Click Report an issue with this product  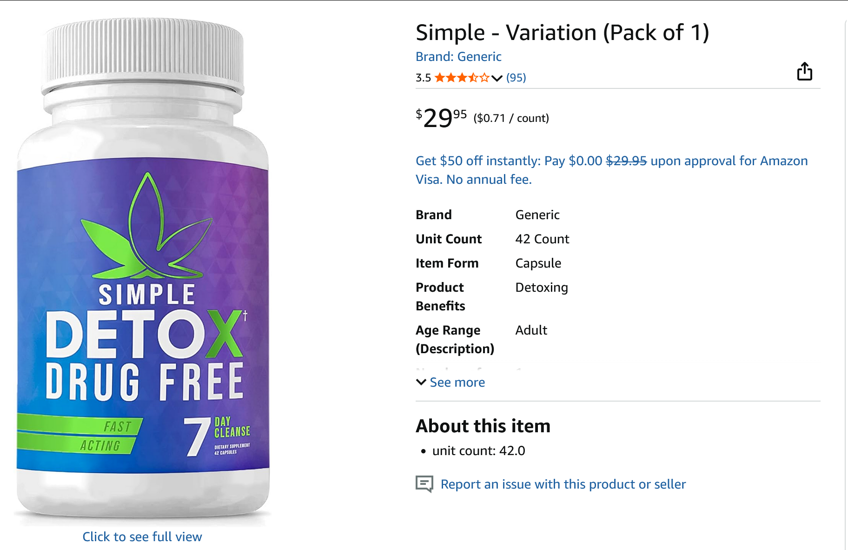point(563,484)
